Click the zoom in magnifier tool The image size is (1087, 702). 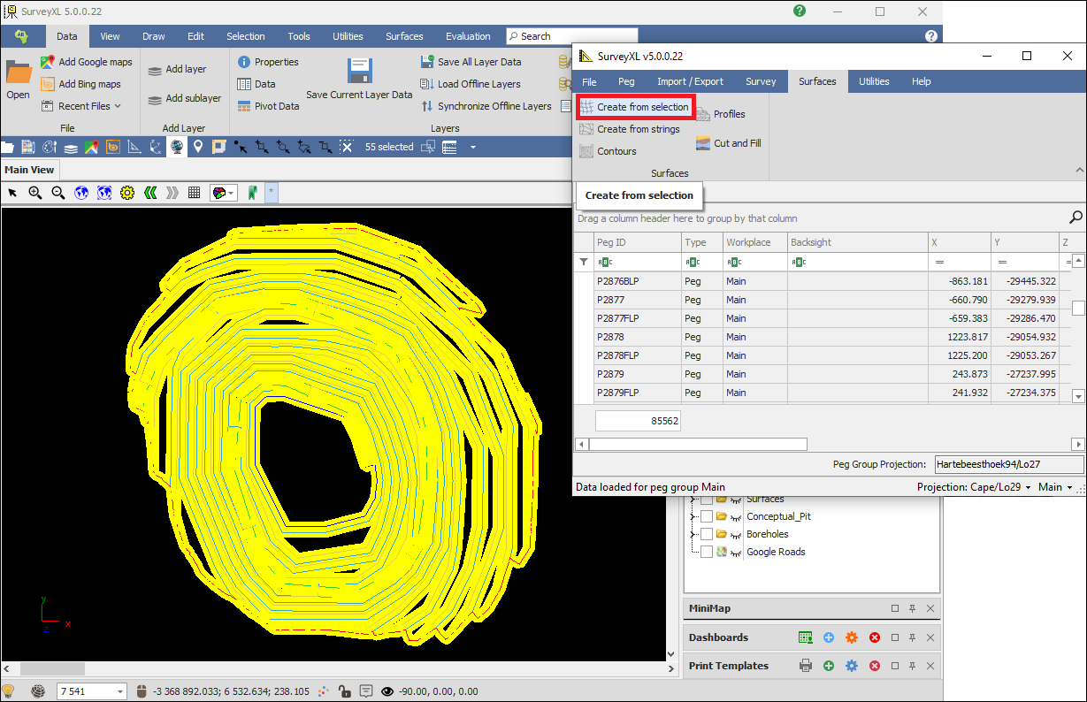coord(35,193)
